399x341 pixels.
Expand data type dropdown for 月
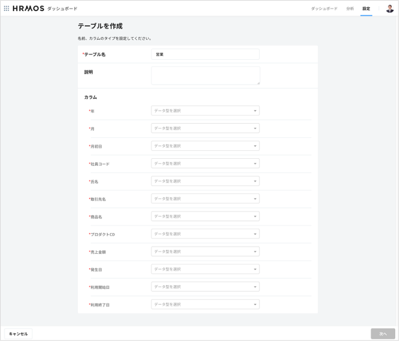click(x=205, y=128)
